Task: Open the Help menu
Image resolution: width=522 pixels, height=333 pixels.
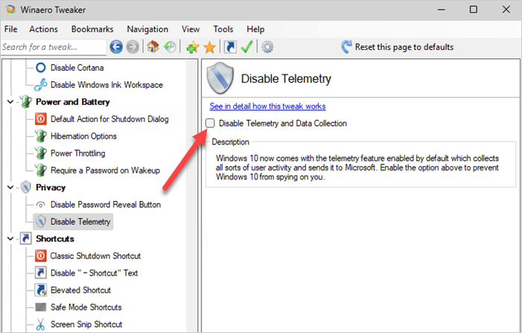Action: coord(255,29)
